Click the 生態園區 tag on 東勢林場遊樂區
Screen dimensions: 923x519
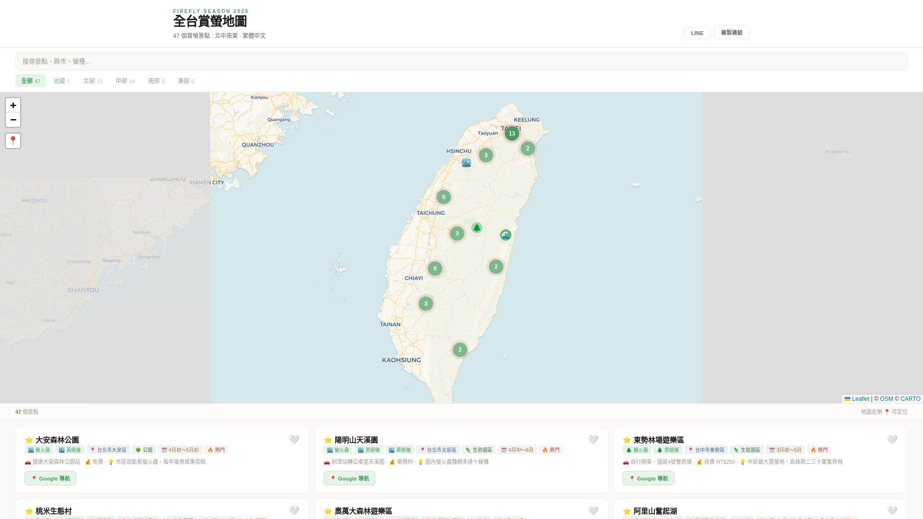(x=747, y=450)
